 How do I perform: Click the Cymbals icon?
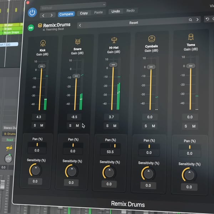(x=152, y=39)
